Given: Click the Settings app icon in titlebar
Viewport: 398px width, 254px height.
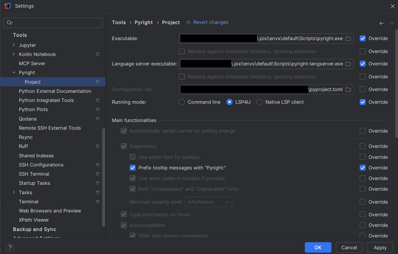Looking at the screenshot, I should click(7, 6).
